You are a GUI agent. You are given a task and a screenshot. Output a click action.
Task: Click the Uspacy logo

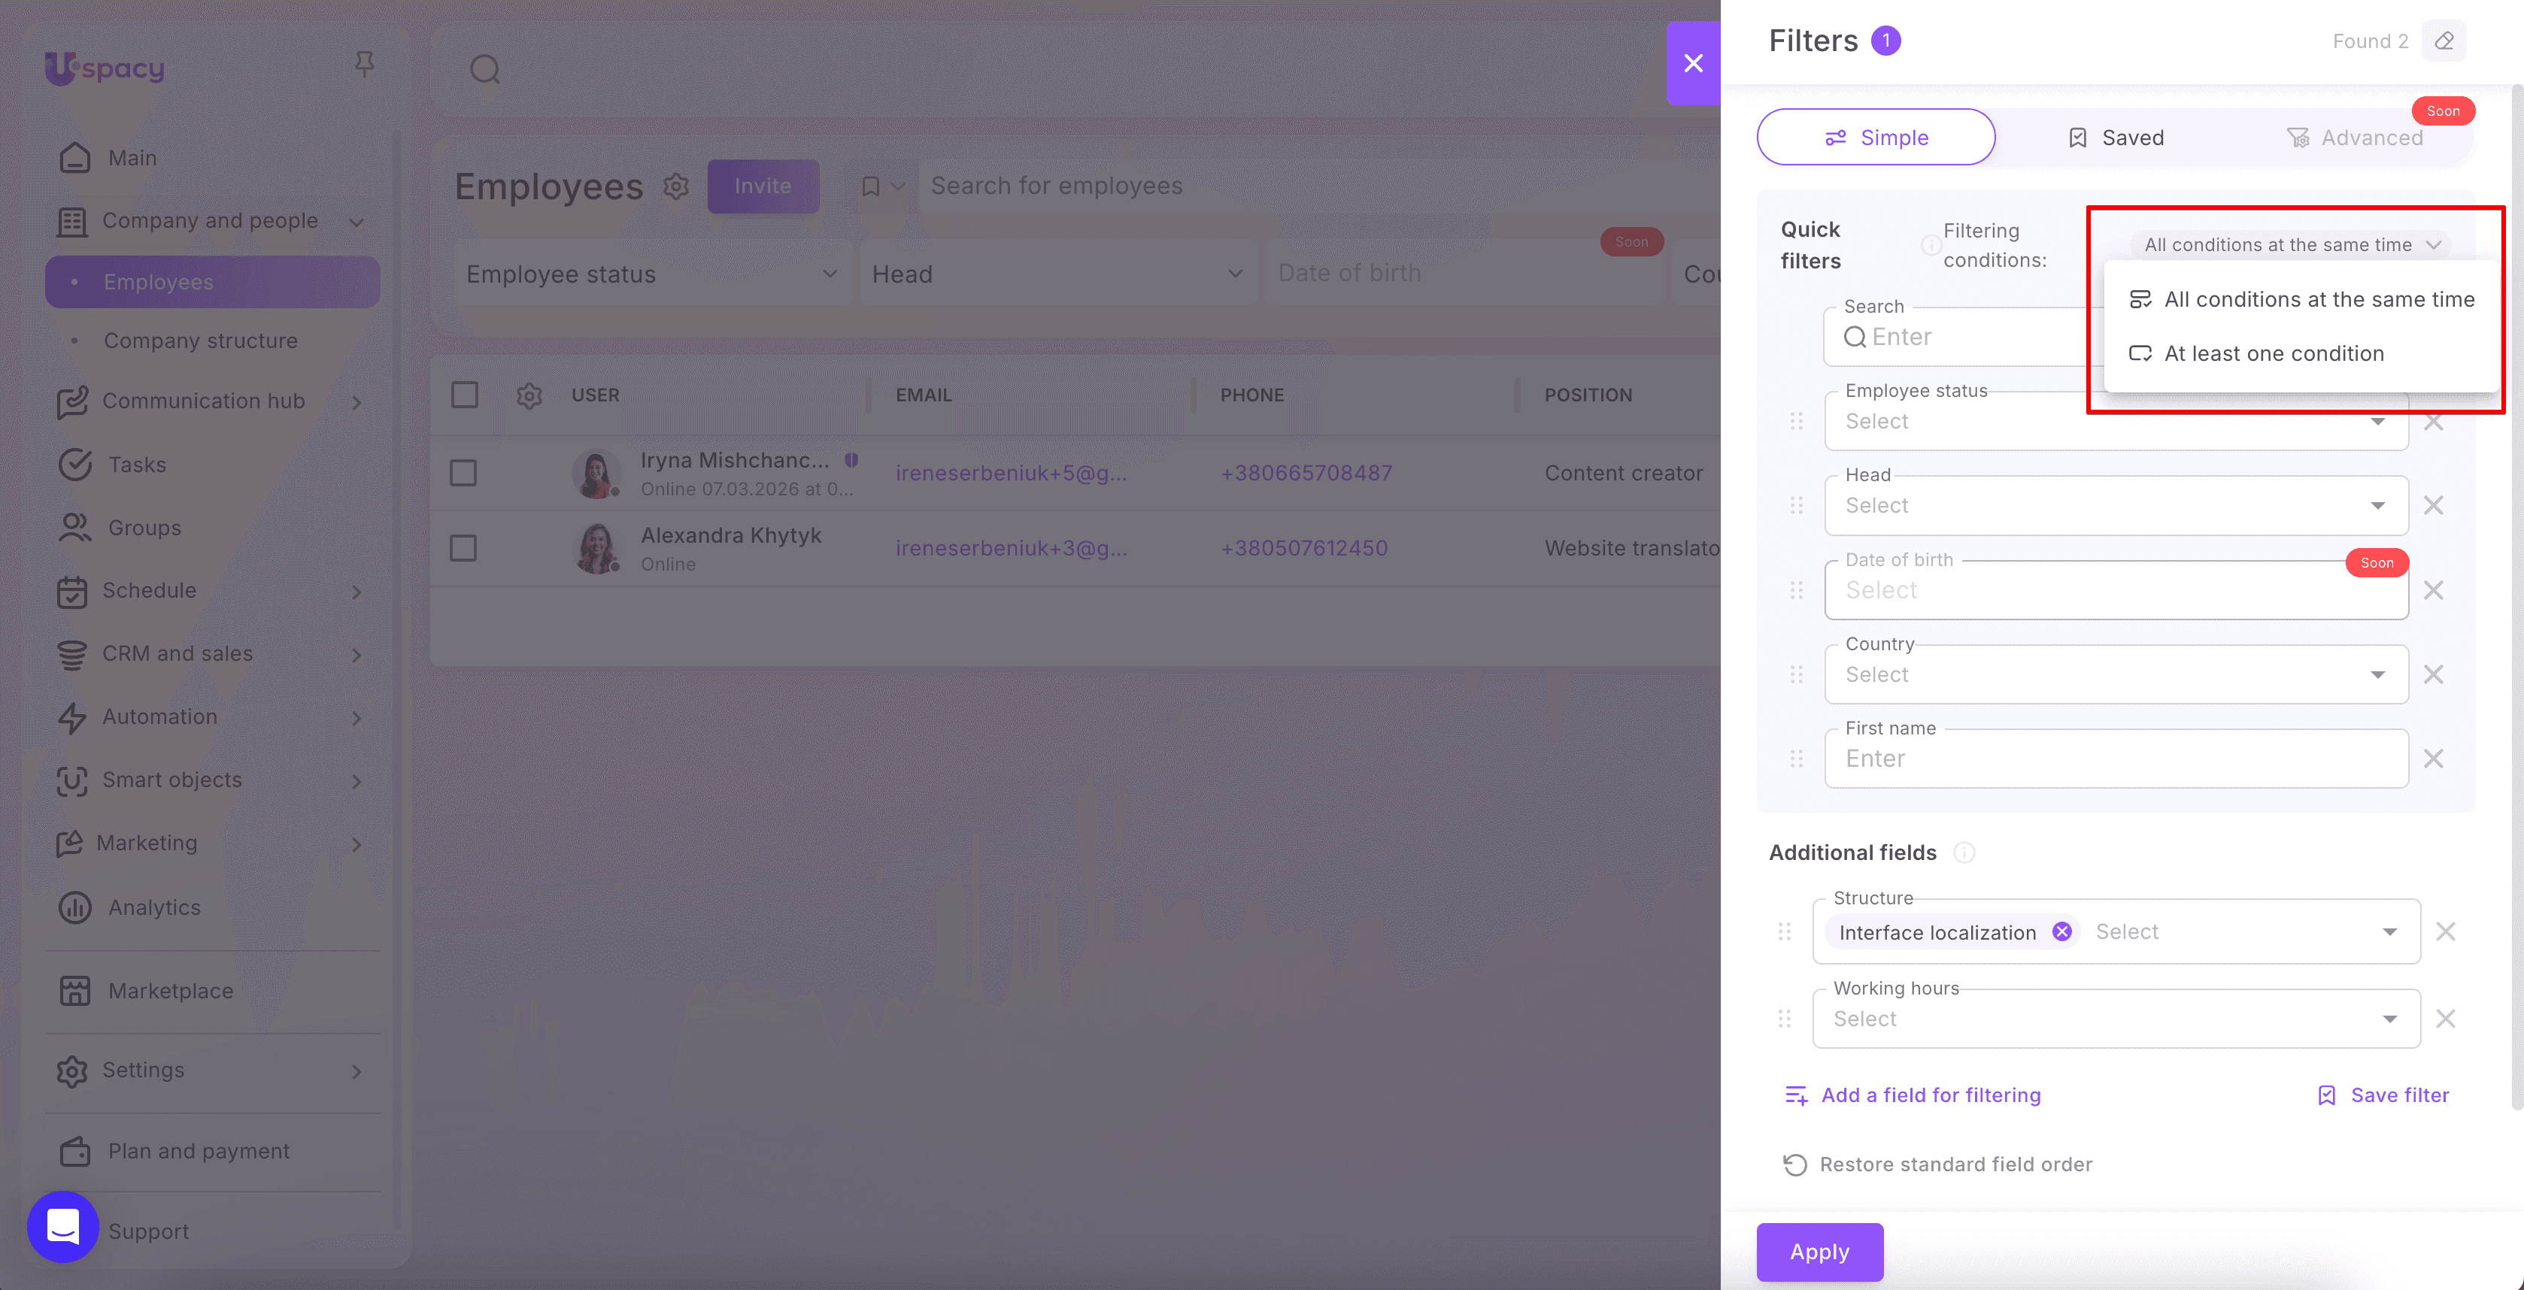pos(104,68)
